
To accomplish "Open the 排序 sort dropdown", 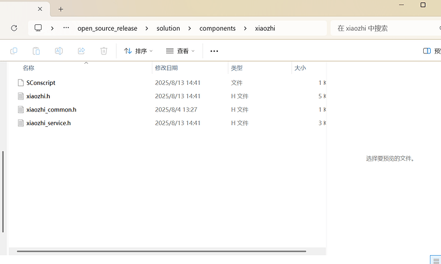I will (138, 51).
